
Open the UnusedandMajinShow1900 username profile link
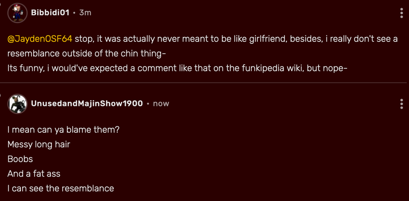click(87, 103)
